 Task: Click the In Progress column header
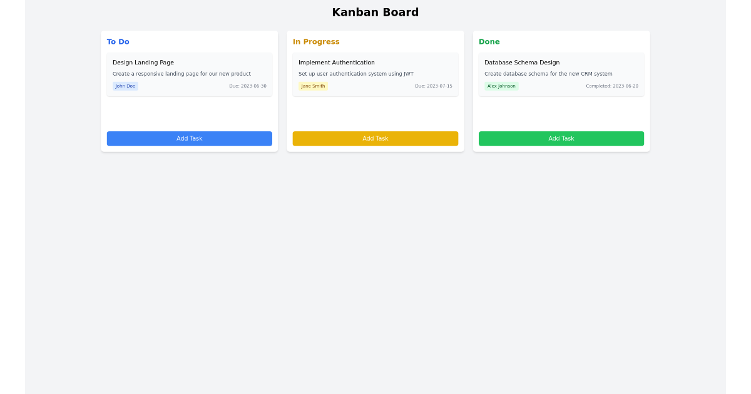pyautogui.click(x=316, y=41)
